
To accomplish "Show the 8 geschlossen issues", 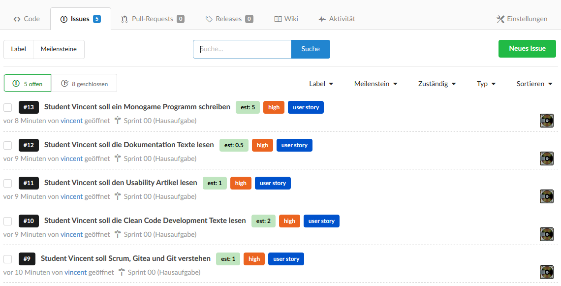I will coord(84,84).
